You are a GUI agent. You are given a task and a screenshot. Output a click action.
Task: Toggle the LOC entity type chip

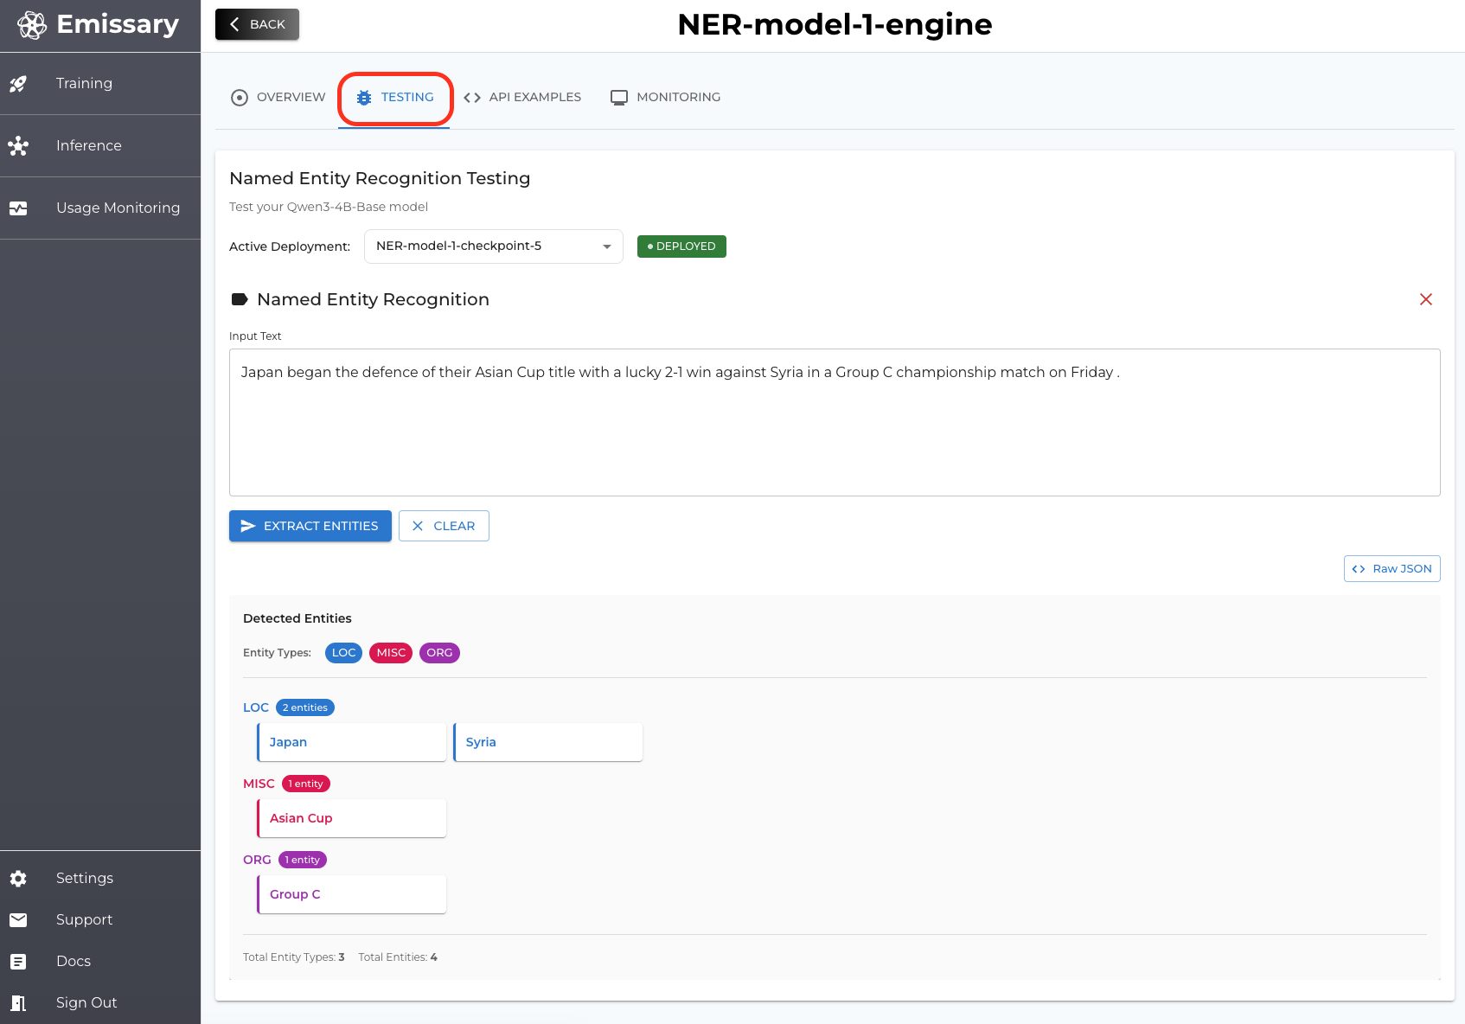point(343,653)
